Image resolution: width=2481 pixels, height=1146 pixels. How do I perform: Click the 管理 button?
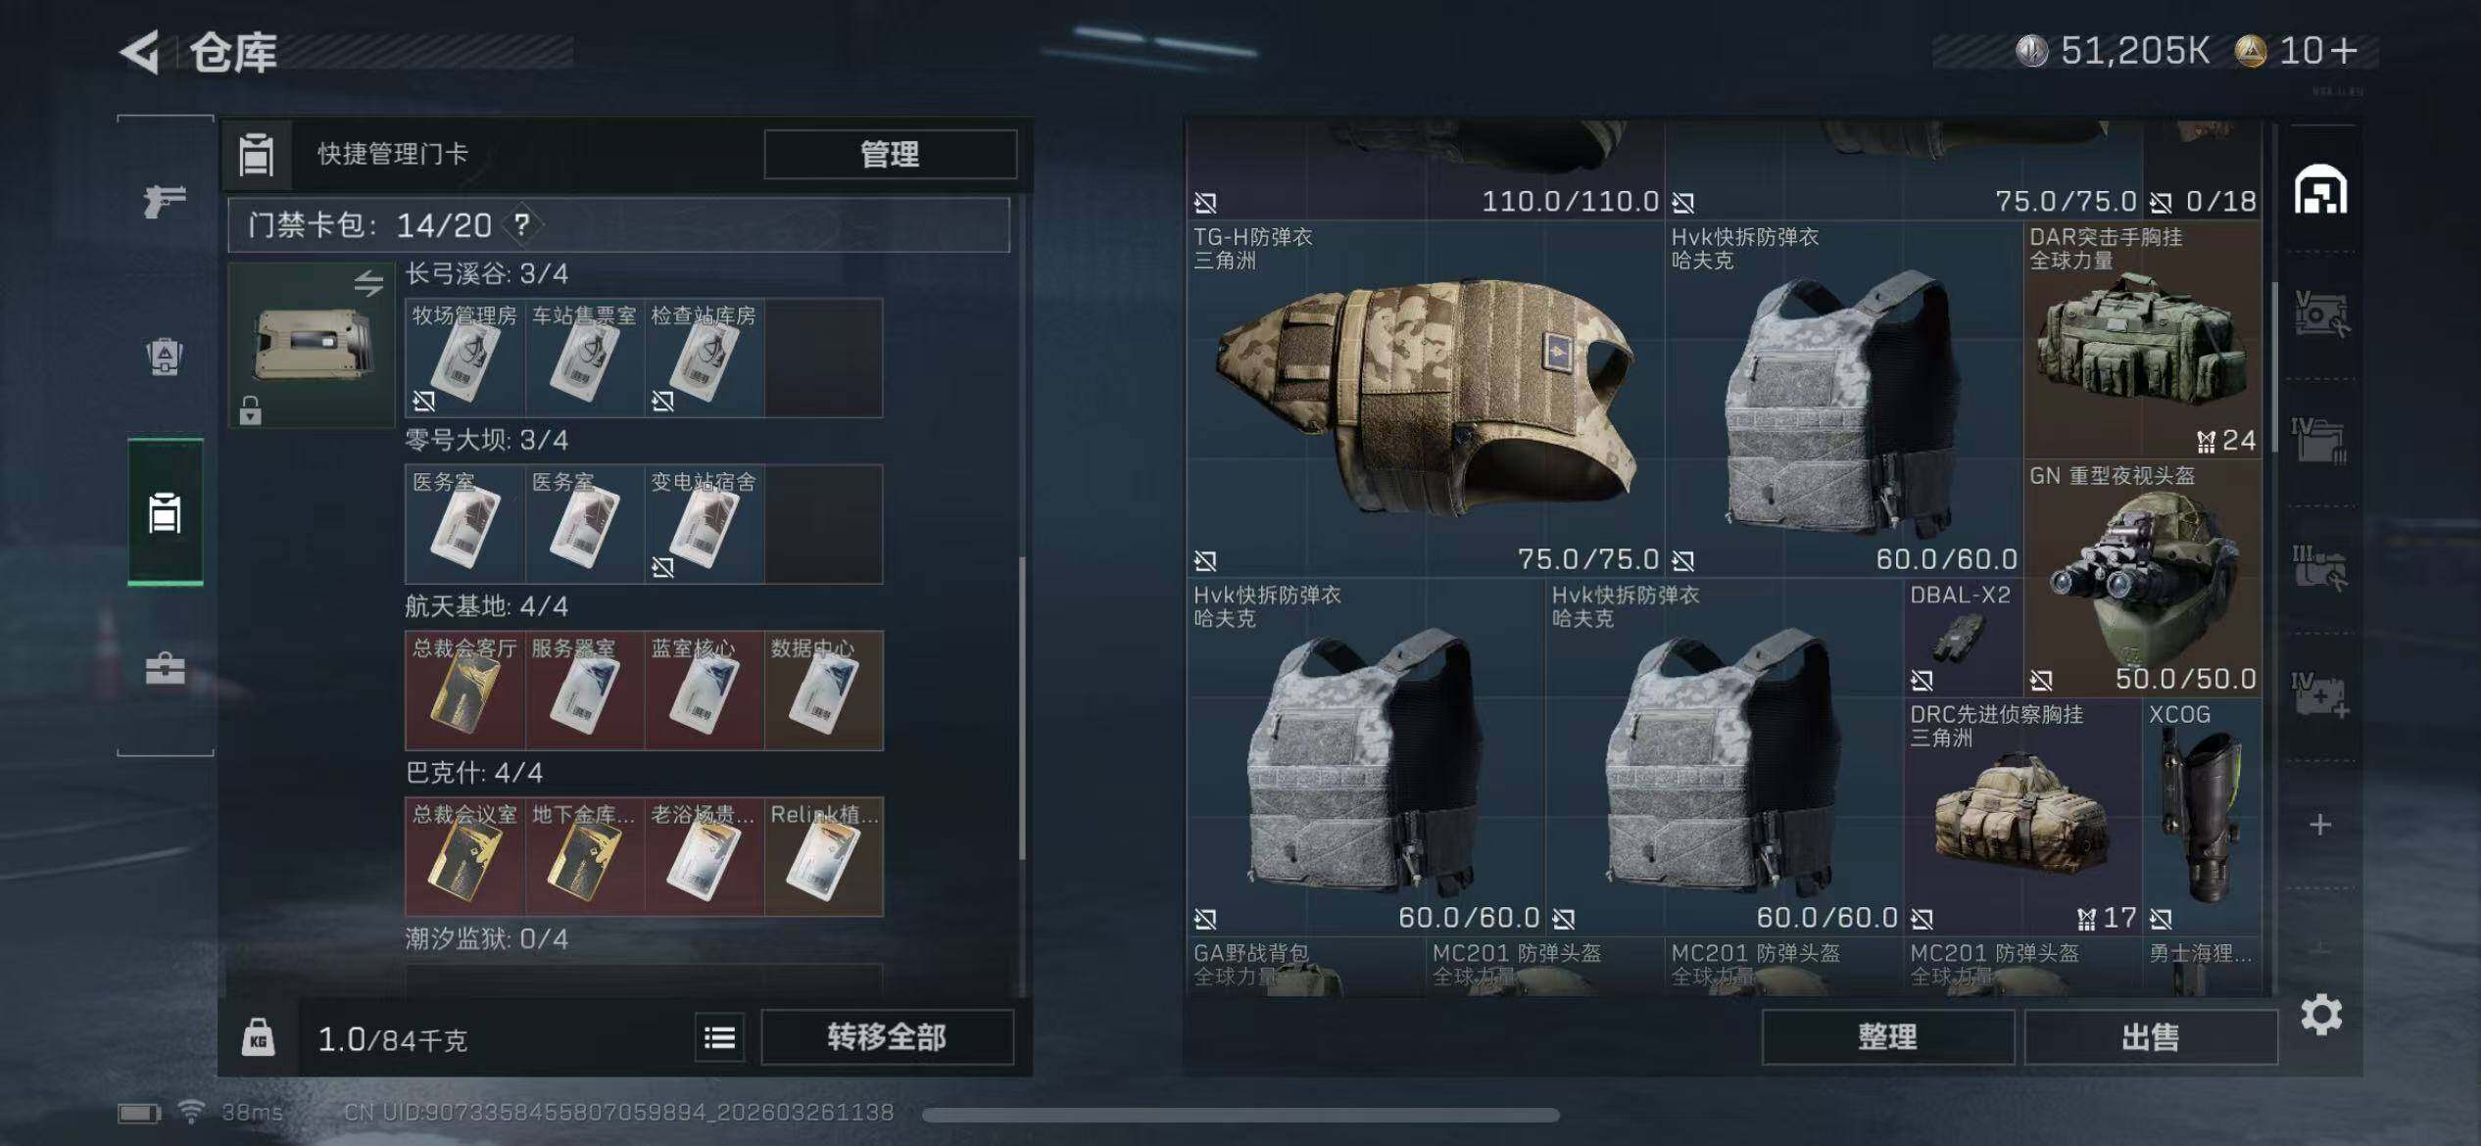[890, 154]
